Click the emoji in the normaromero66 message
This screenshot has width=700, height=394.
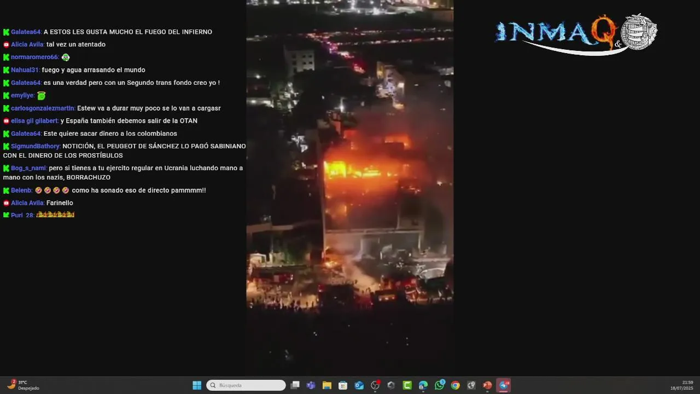(x=66, y=57)
